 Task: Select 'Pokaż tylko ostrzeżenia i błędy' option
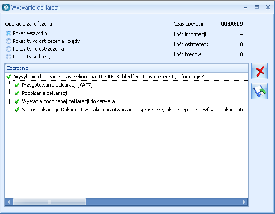click(x=43, y=41)
